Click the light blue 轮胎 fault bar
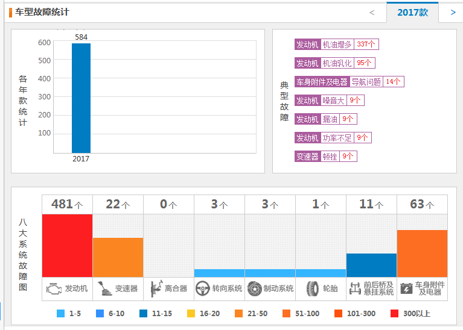The width and height of the screenshot is (463, 330). point(321,273)
